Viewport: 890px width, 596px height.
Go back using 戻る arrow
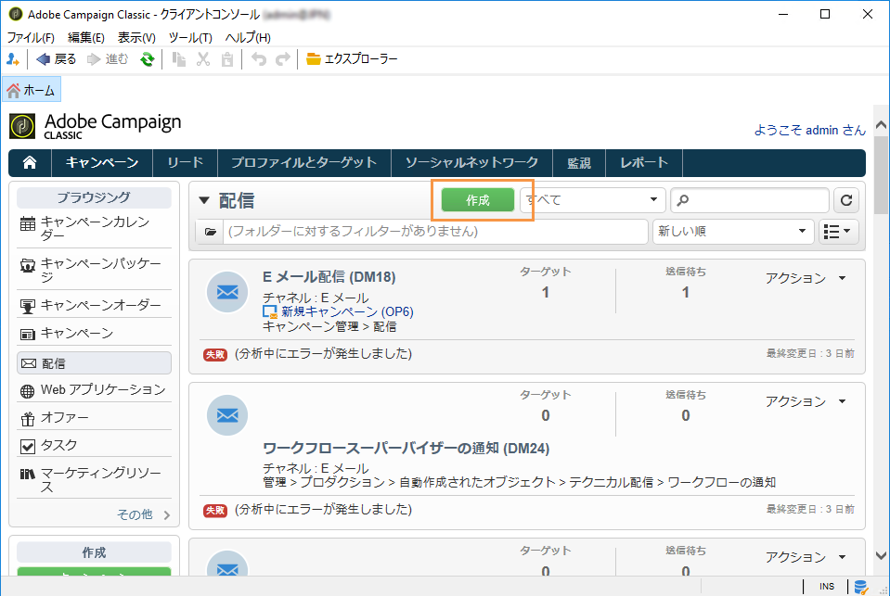pyautogui.click(x=56, y=59)
